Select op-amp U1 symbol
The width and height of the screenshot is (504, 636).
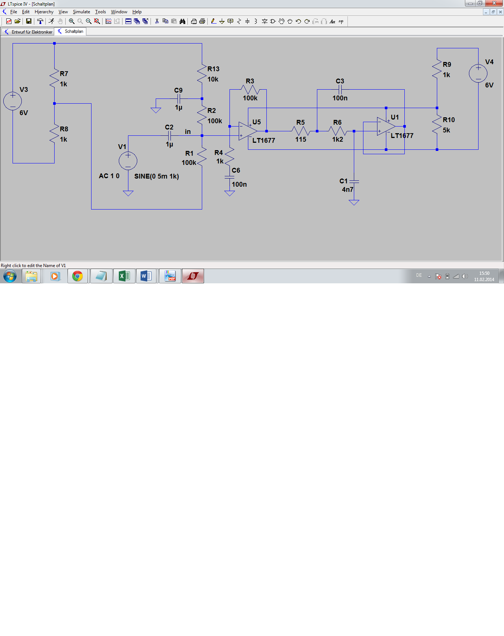tap(386, 127)
